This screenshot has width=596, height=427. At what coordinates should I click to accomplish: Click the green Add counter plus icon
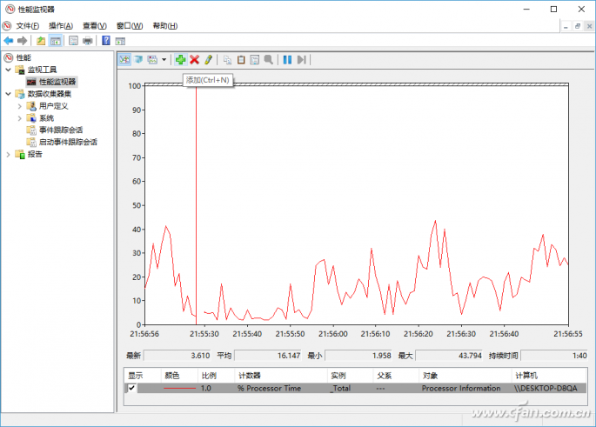pyautogui.click(x=180, y=59)
